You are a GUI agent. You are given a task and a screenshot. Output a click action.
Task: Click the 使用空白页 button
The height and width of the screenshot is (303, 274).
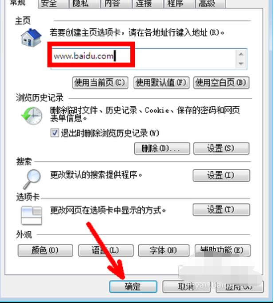[221, 83]
